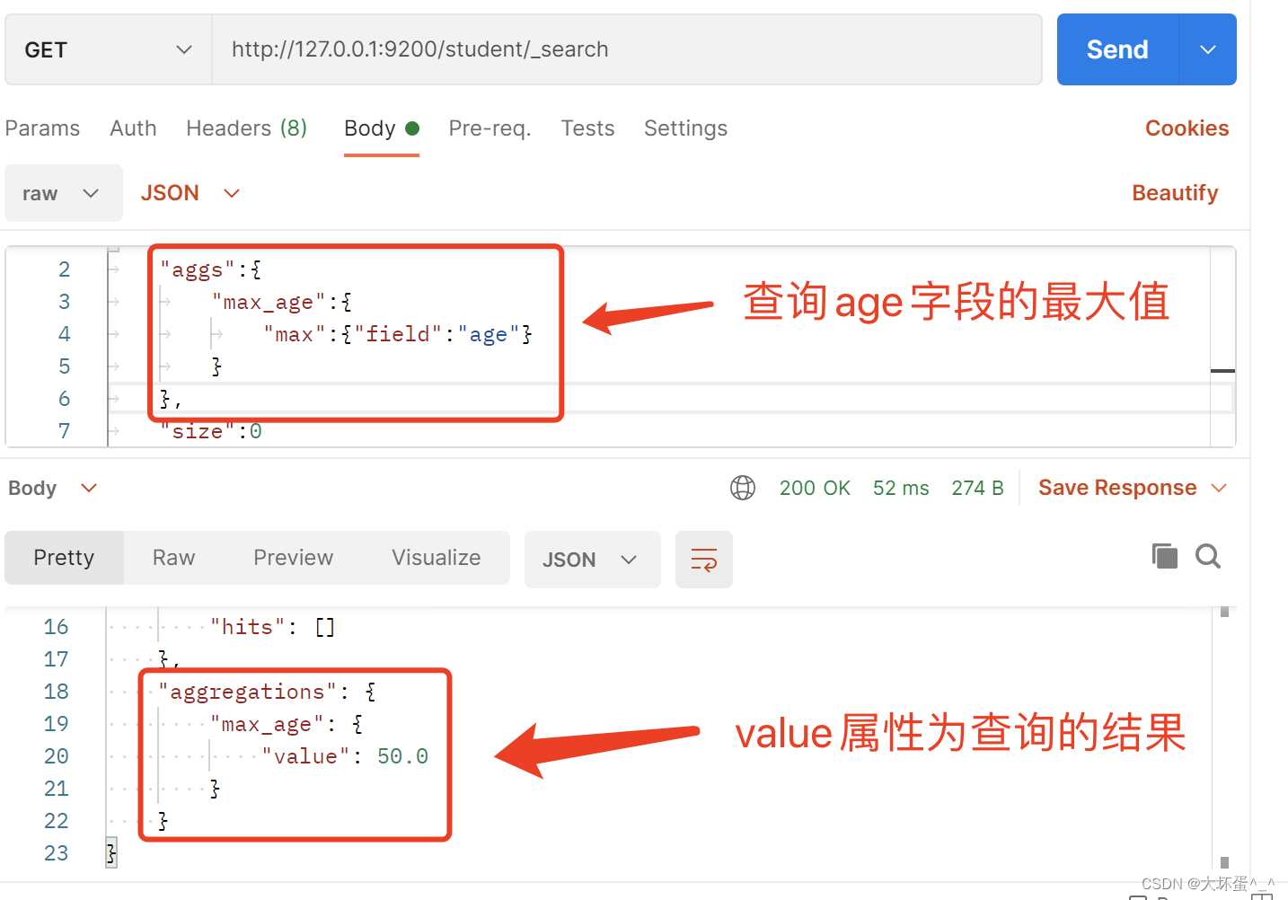The image size is (1288, 900).
Task: Open the GET method dropdown
Action: click(109, 49)
